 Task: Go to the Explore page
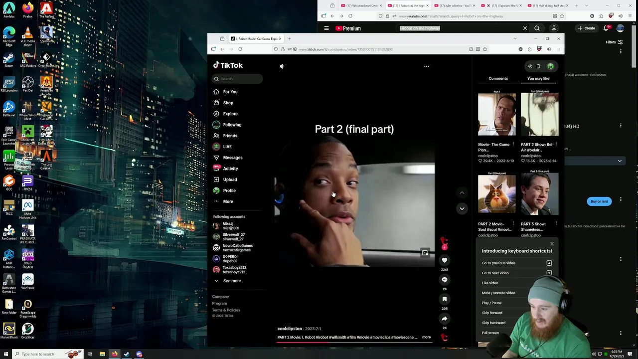[x=230, y=114]
